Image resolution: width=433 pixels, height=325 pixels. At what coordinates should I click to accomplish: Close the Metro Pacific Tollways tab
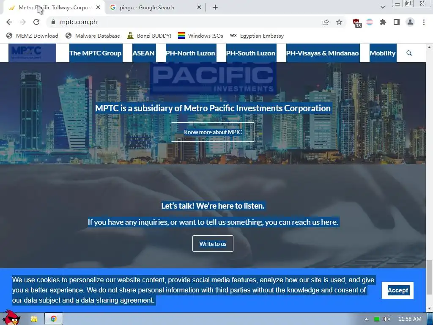[98, 8]
